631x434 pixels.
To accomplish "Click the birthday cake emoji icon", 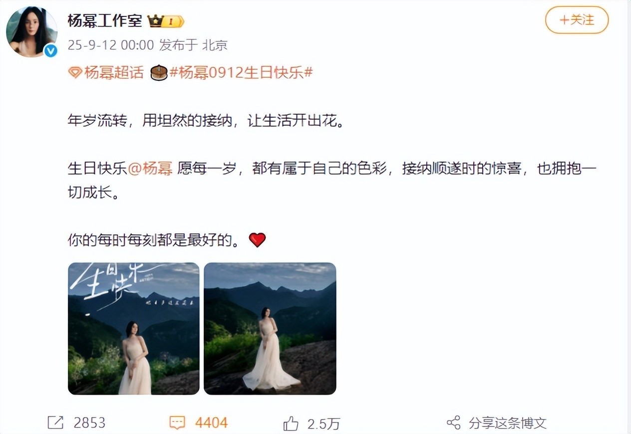I will coord(159,73).
